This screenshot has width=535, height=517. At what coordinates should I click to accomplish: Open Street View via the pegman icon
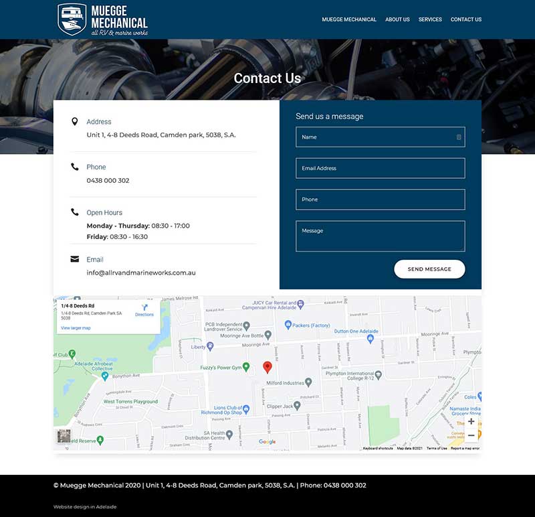coord(64,435)
